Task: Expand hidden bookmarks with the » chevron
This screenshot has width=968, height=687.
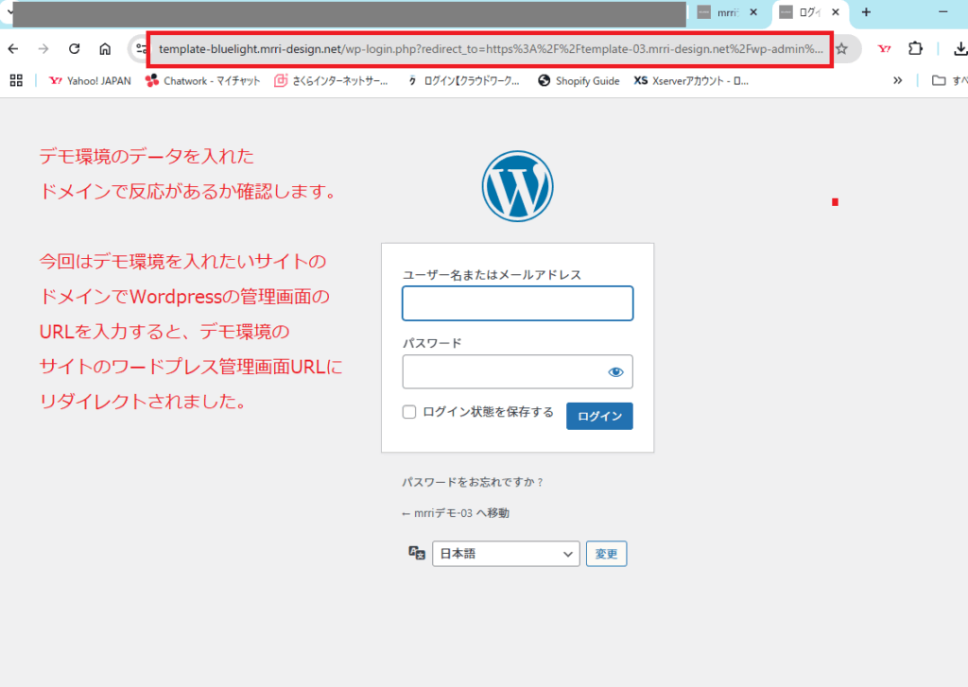Action: (898, 81)
